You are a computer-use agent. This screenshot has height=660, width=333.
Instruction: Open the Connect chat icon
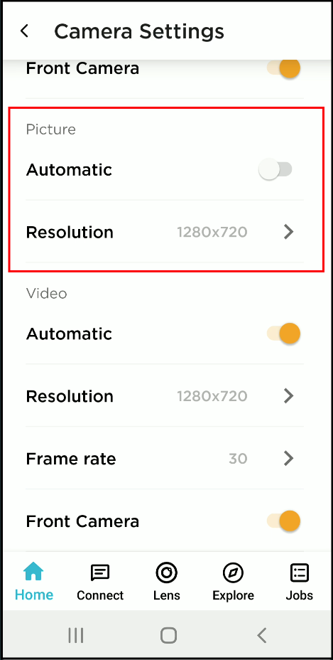(x=100, y=573)
